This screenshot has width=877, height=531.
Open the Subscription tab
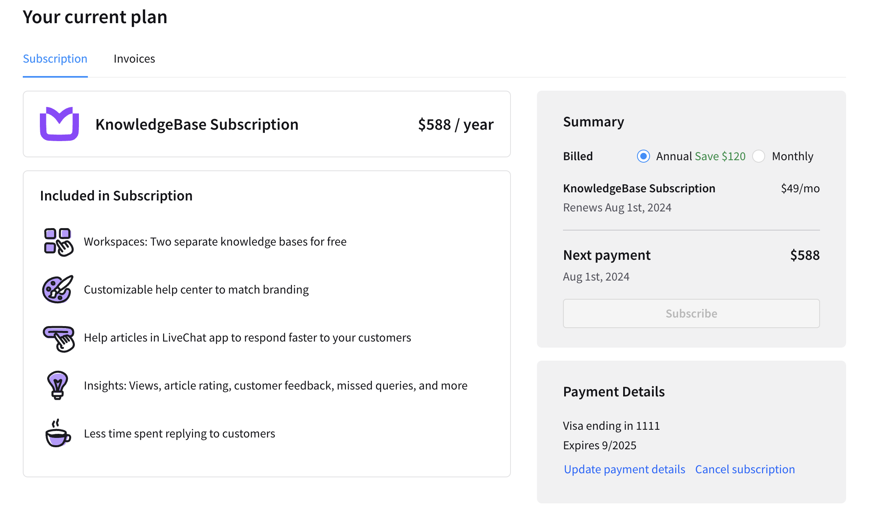tap(55, 59)
